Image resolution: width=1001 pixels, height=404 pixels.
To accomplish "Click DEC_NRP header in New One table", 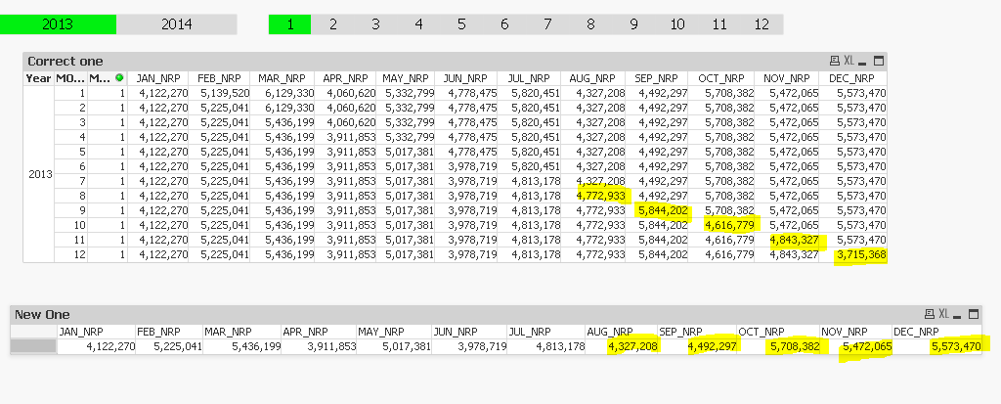I will [x=936, y=332].
